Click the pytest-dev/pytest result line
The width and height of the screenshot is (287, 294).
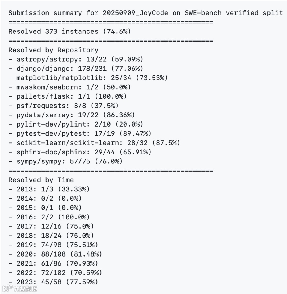[x=80, y=133]
